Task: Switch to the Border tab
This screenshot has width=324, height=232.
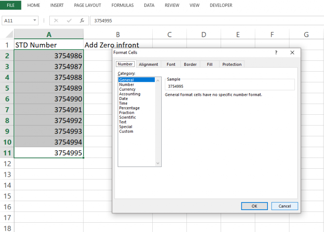Action: pyautogui.click(x=190, y=64)
